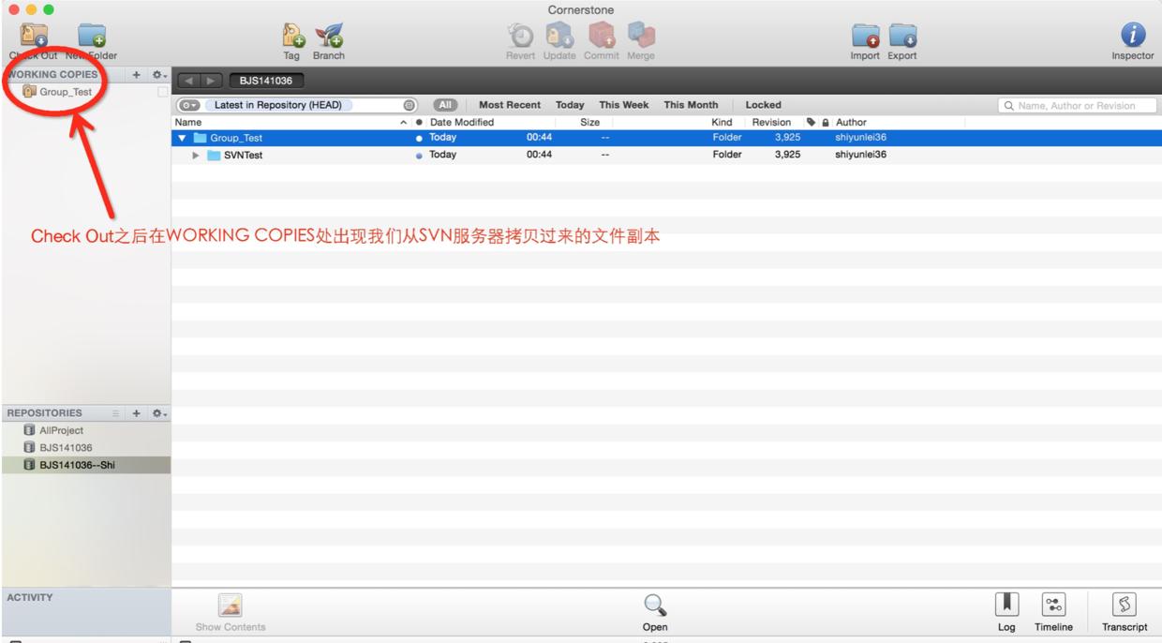1162x643 pixels.
Task: Toggle the This Week filter
Action: click(x=623, y=104)
